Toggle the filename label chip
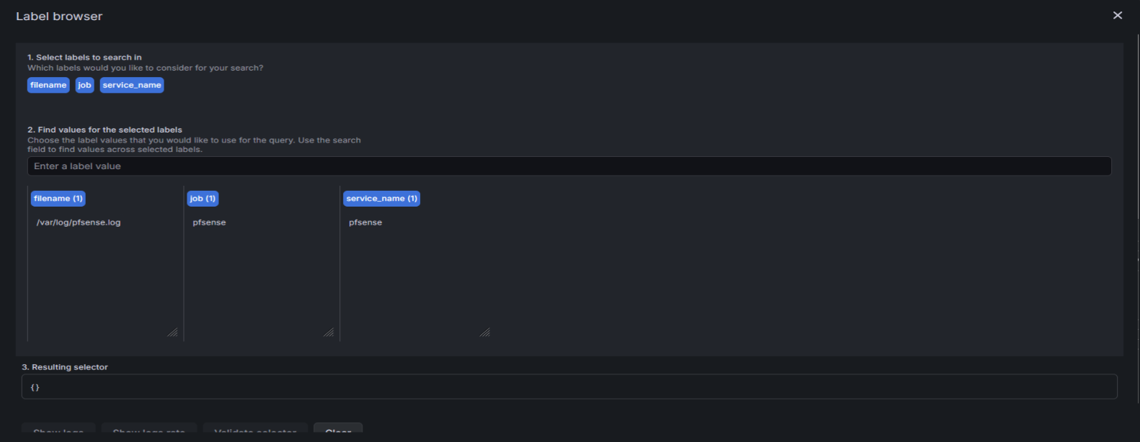The image size is (1140, 442). click(48, 85)
